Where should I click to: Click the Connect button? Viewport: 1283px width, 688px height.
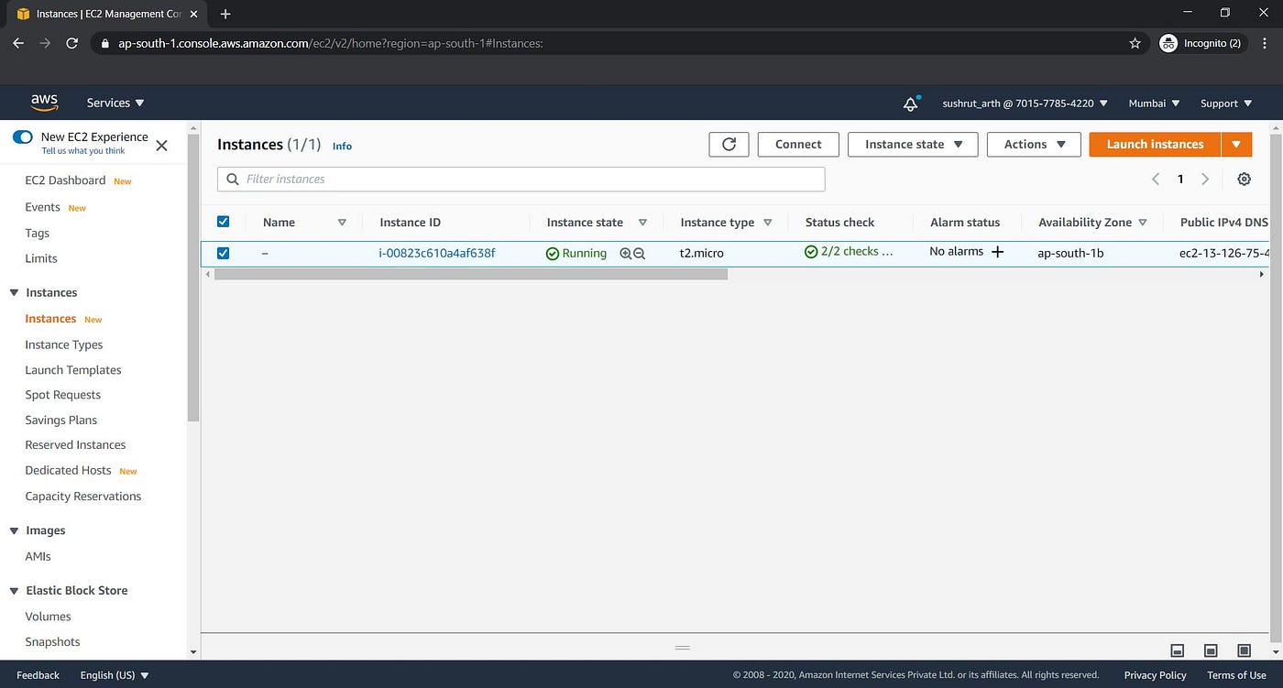click(x=798, y=144)
